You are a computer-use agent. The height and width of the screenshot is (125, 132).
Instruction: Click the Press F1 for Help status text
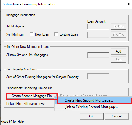12,122
